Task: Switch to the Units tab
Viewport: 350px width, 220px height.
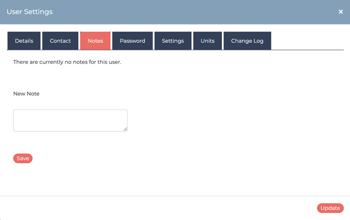Action: [208, 41]
